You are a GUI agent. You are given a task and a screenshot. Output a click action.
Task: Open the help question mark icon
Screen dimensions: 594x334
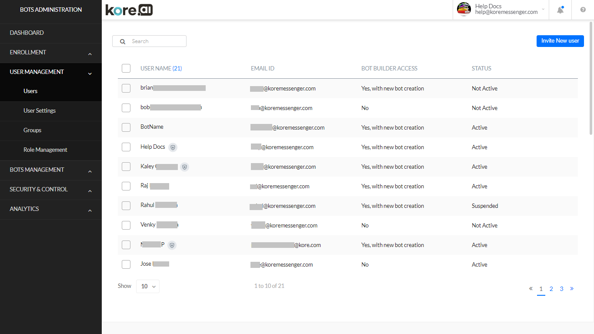click(x=583, y=10)
